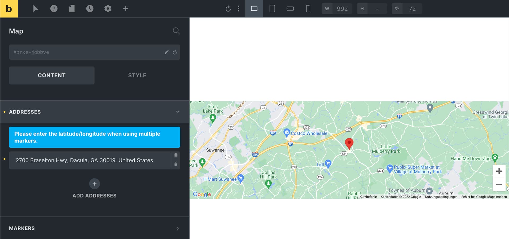Click the Markers section heading
This screenshot has height=239, width=509.
coord(22,228)
